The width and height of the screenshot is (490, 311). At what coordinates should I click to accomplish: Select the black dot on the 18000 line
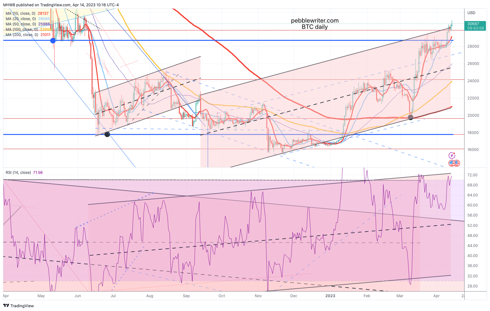point(107,134)
